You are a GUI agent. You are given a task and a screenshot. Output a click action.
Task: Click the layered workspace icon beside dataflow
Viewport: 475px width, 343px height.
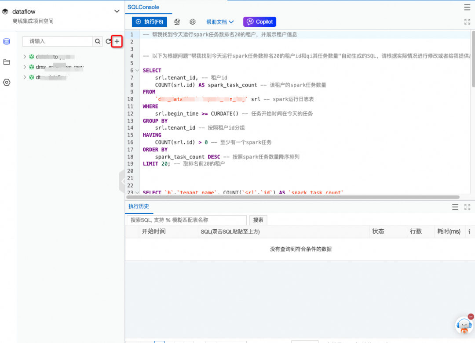(5, 11)
